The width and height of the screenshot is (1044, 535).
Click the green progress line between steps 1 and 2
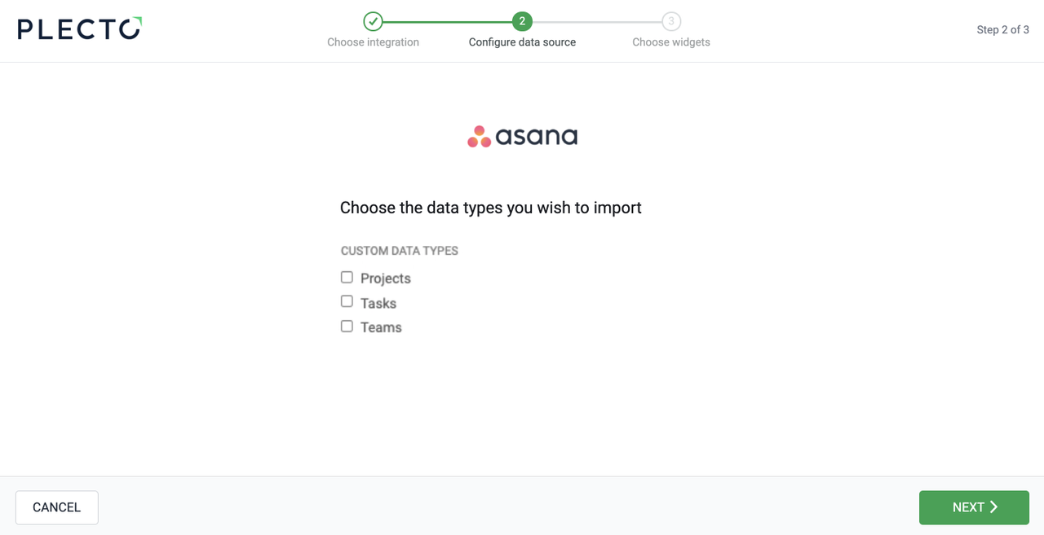pos(447,22)
